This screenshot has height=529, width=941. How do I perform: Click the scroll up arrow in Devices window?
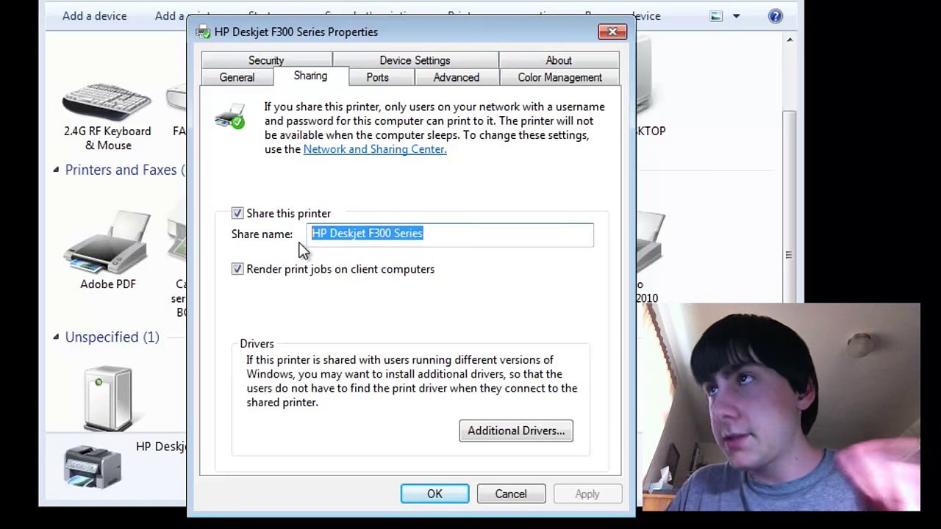click(790, 40)
